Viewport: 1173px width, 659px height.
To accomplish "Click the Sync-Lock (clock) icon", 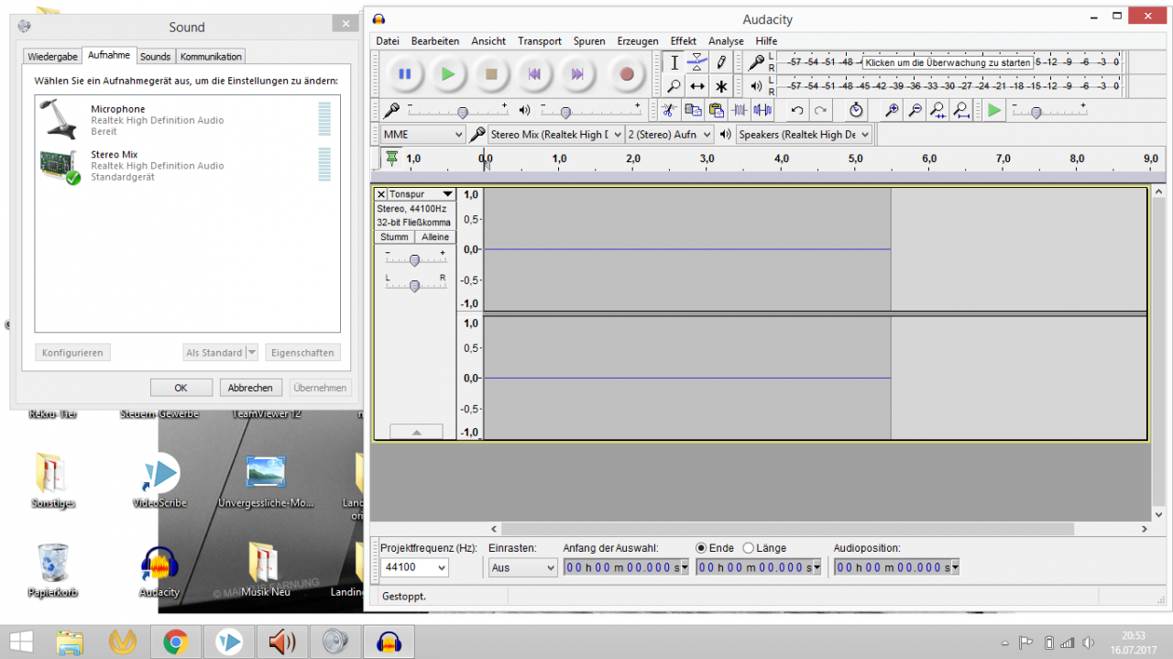I will 856,111.
